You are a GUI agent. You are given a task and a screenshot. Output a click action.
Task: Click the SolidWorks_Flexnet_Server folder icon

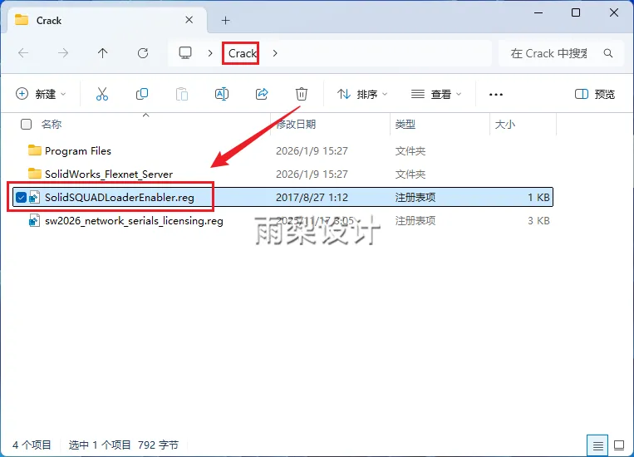[x=35, y=174]
